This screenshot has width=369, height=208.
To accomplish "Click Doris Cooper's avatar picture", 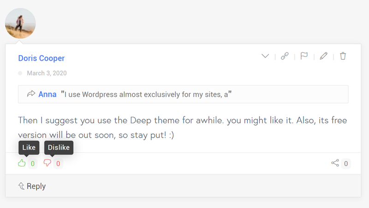I will coord(20,23).
